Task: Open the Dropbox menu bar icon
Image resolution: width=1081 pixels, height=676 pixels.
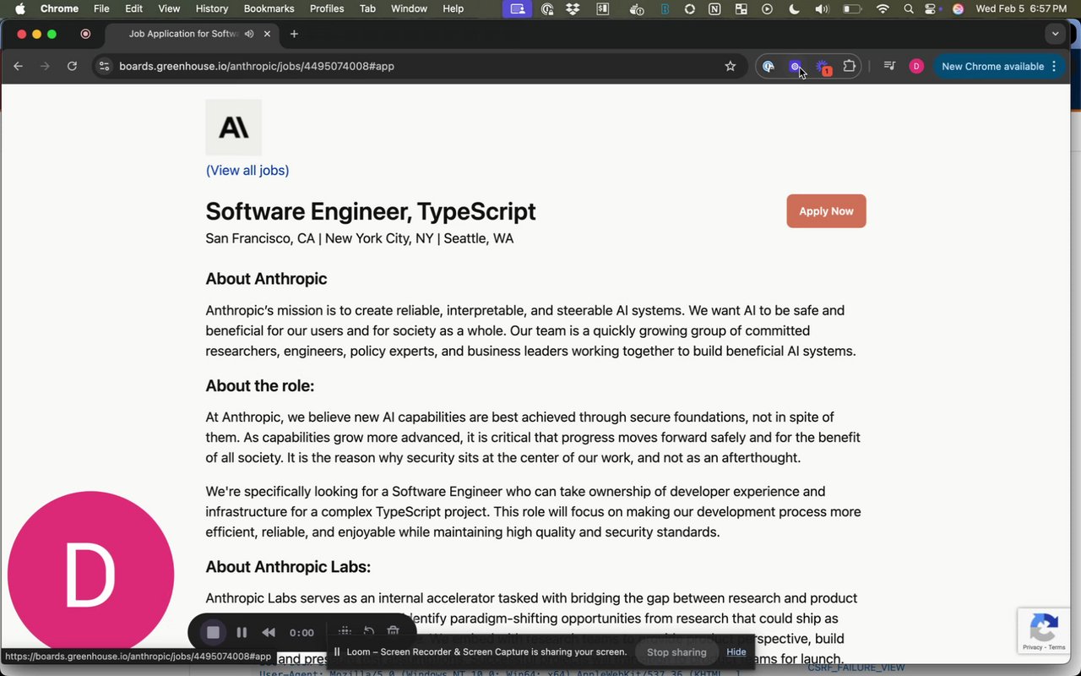Action: [573, 8]
